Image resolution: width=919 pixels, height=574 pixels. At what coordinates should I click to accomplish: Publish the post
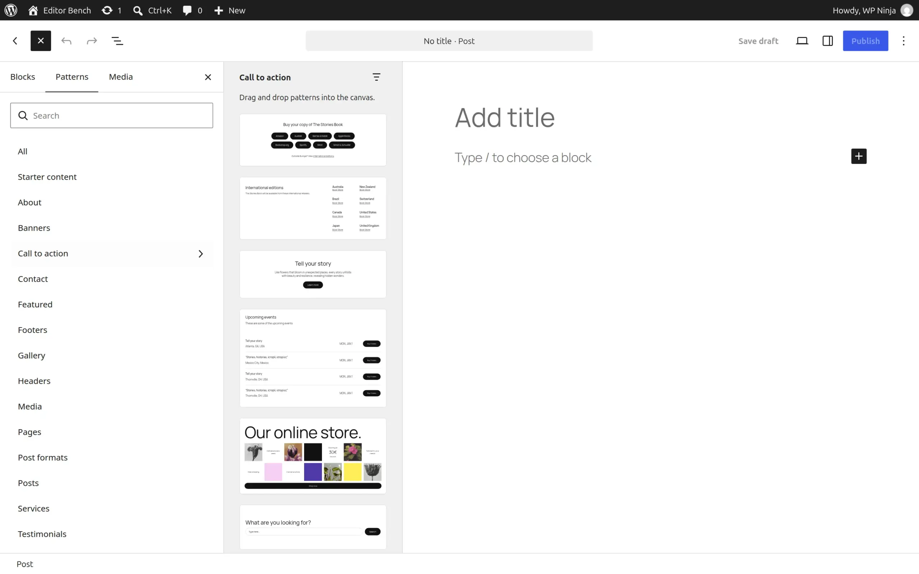point(866,41)
